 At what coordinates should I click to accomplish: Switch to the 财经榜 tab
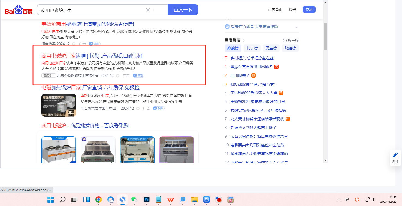pos(290,48)
